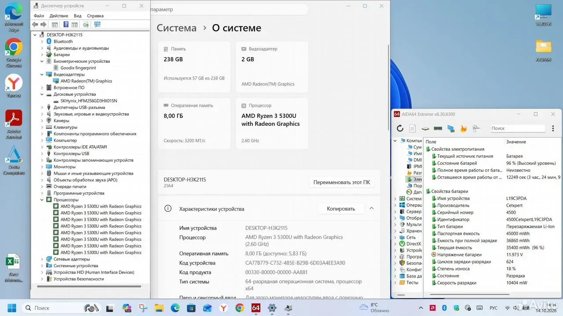
Task: Click the CPU chip icon in AIDA64 toolbar
Action: tap(425, 128)
